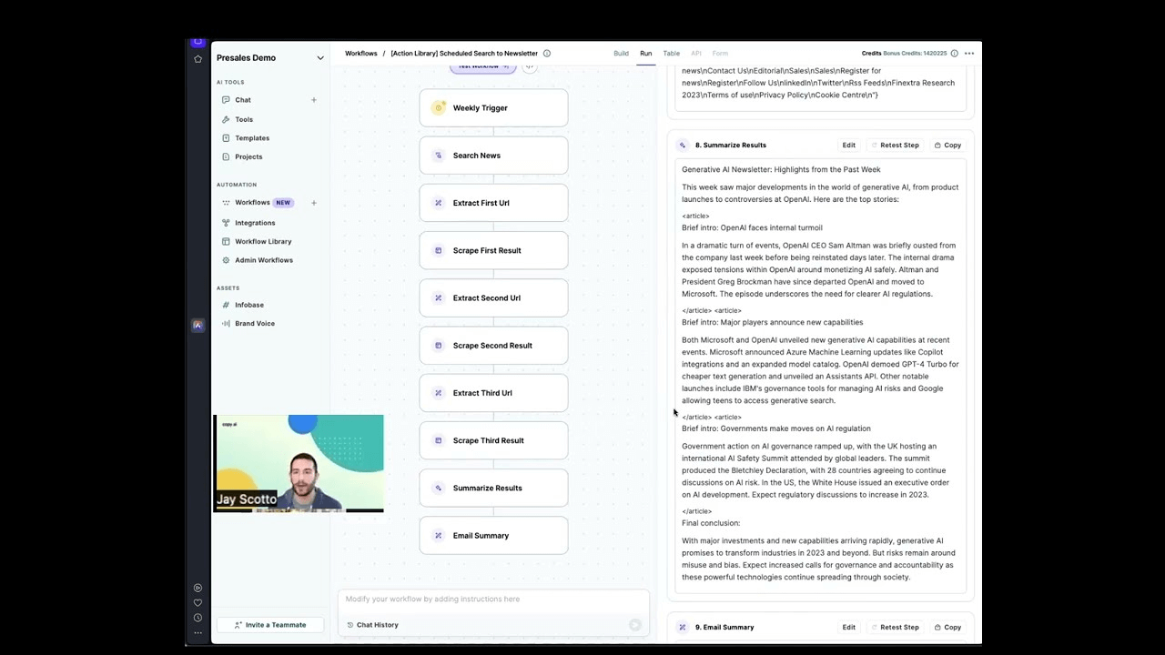Open the Workflow Library
This screenshot has width=1165, height=655.
pos(263,241)
